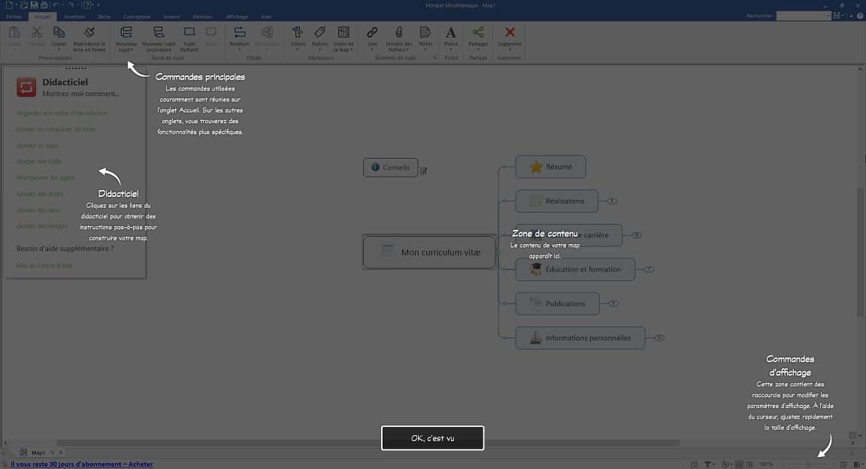Click the 'OK, c'est vu' button
The width and height of the screenshot is (866, 469).
(x=432, y=437)
